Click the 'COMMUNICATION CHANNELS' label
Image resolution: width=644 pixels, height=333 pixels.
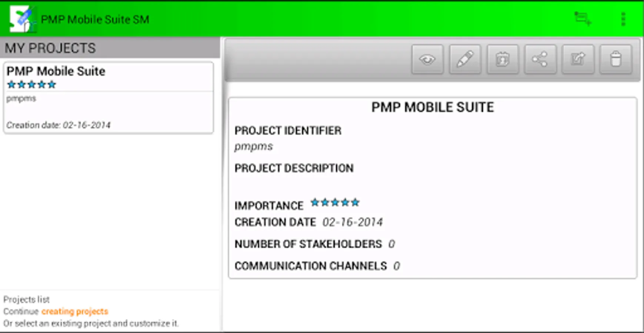311,266
